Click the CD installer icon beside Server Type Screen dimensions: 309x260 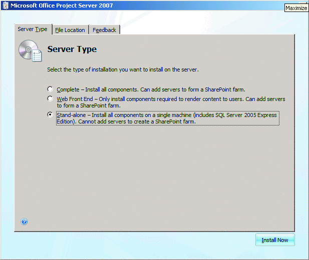(x=30, y=51)
